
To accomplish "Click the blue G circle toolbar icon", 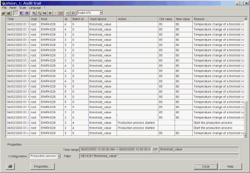I will [27, 13].
